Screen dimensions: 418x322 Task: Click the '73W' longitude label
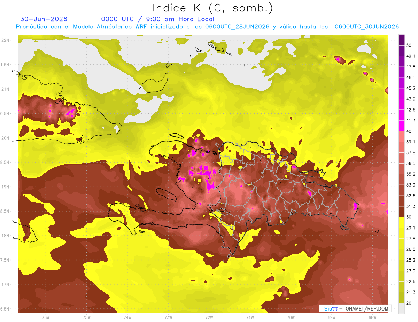pos(168,317)
